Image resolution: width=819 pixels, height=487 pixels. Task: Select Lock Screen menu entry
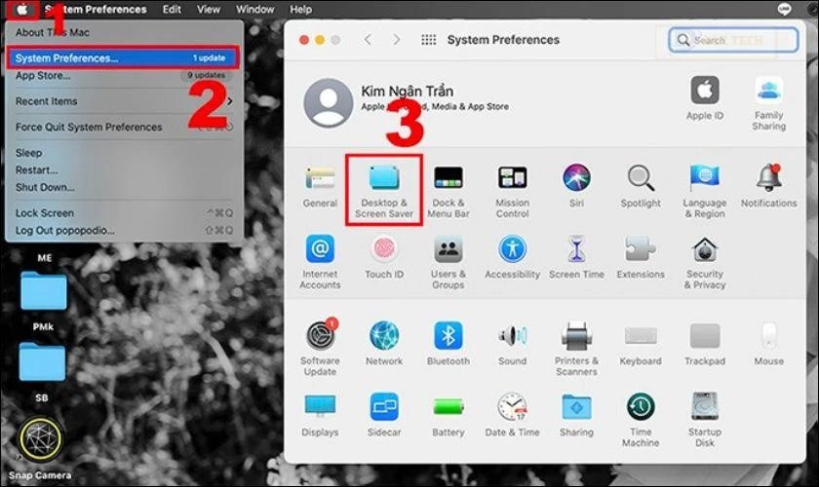tap(124, 213)
